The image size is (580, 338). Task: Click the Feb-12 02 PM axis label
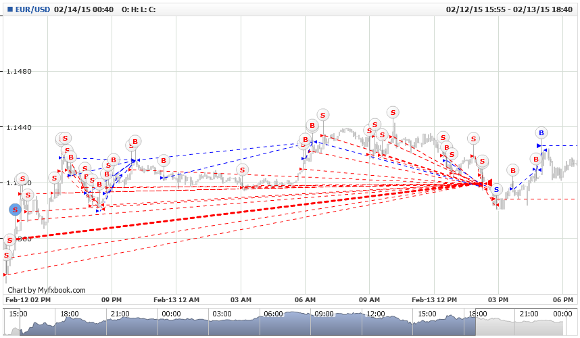[28, 299]
